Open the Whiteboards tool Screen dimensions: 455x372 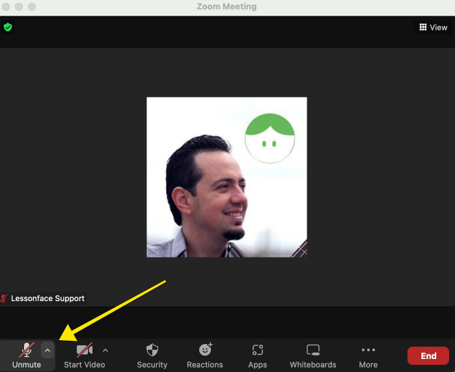tap(313, 355)
